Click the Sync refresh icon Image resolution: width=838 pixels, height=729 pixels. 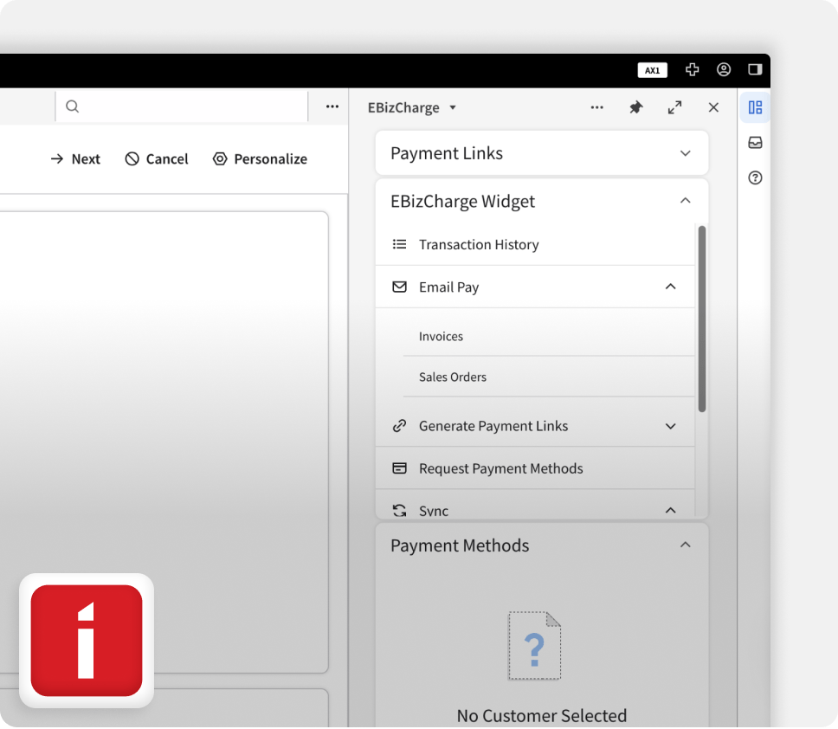tap(399, 510)
